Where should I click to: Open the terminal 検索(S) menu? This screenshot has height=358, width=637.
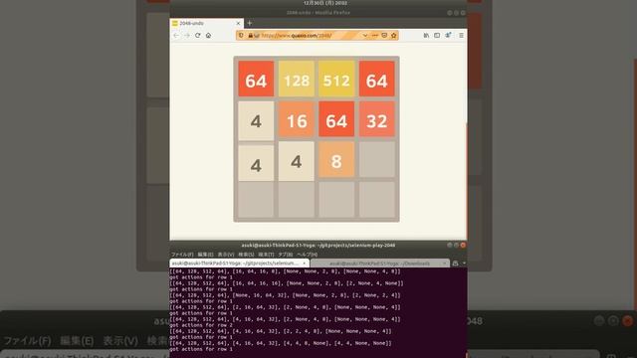[246, 255]
